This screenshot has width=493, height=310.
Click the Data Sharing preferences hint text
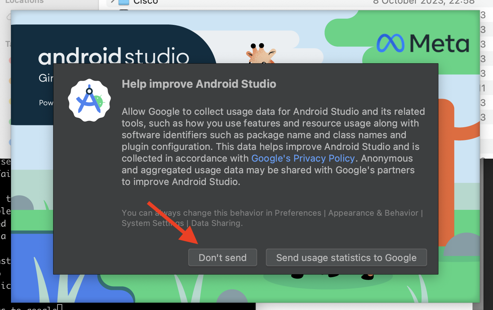272,218
